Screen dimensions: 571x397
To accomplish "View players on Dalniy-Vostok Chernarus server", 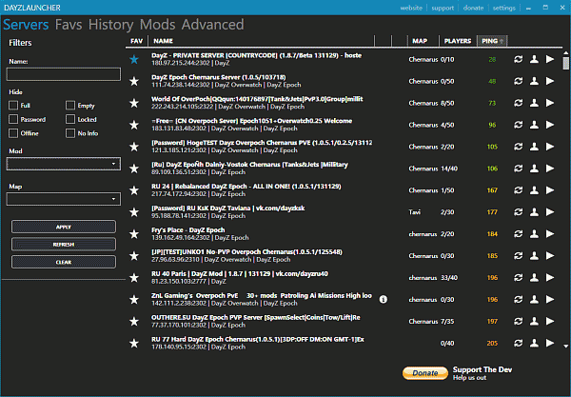I will point(534,169).
